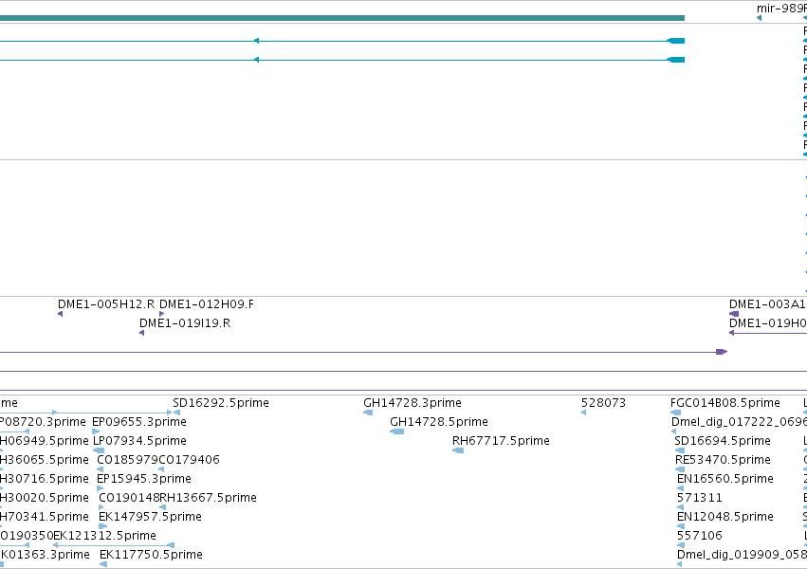Click the purple arrow beneath DME1-012H09.F
The image size is (807, 569).
pyautogui.click(x=161, y=314)
